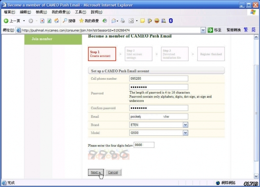
Task: Click the yellow note icon in toolbar
Action: (143, 21)
